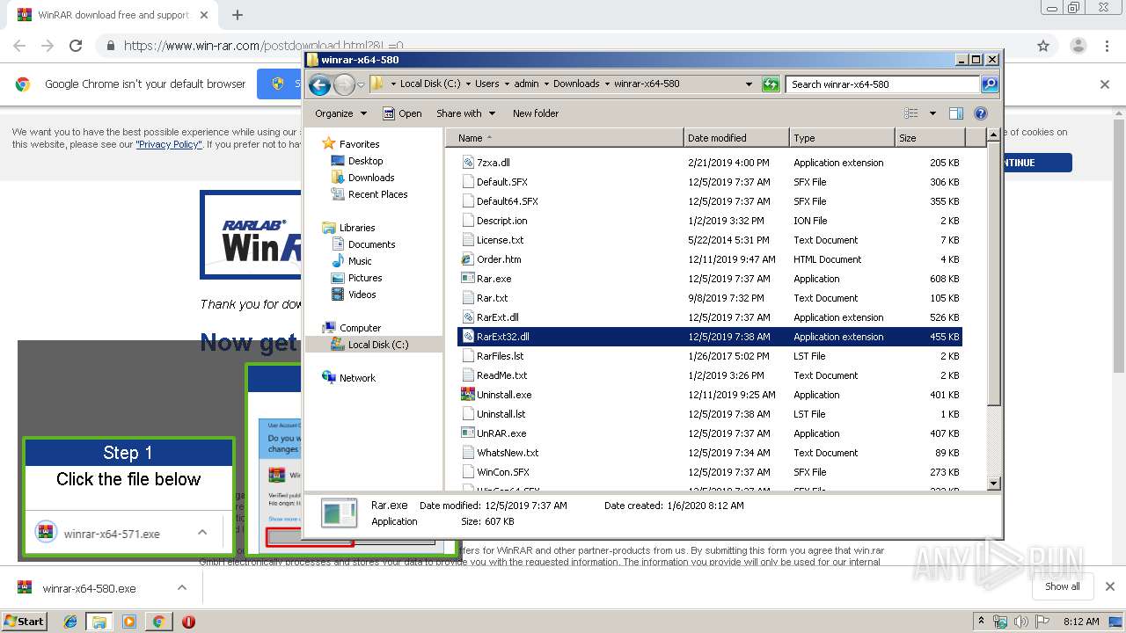Select the file named Descript.ion

501,221
